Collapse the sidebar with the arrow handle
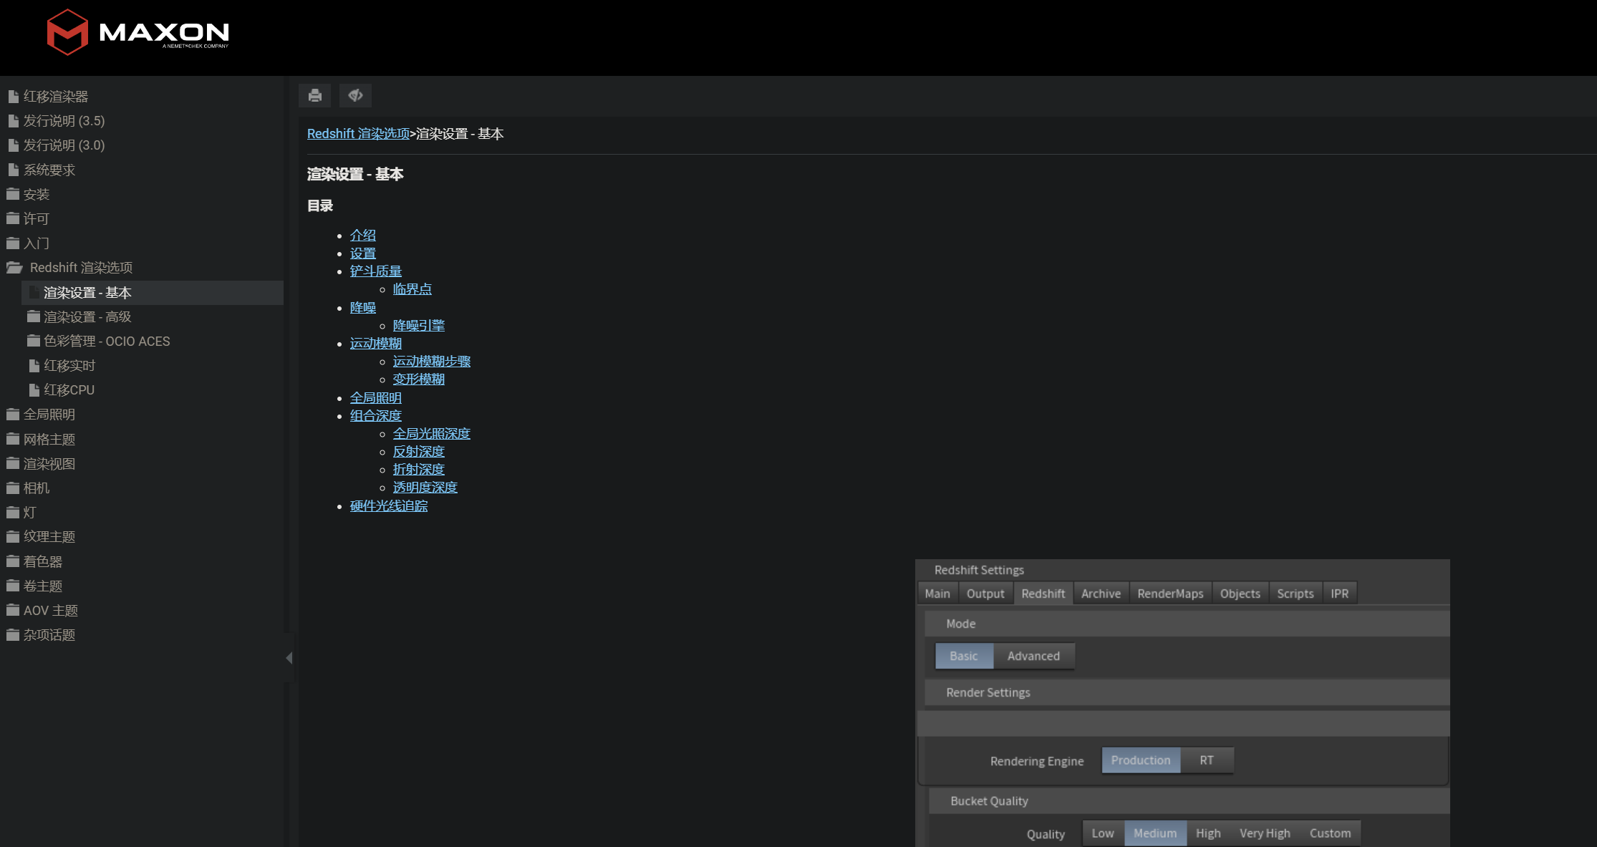 point(289,657)
